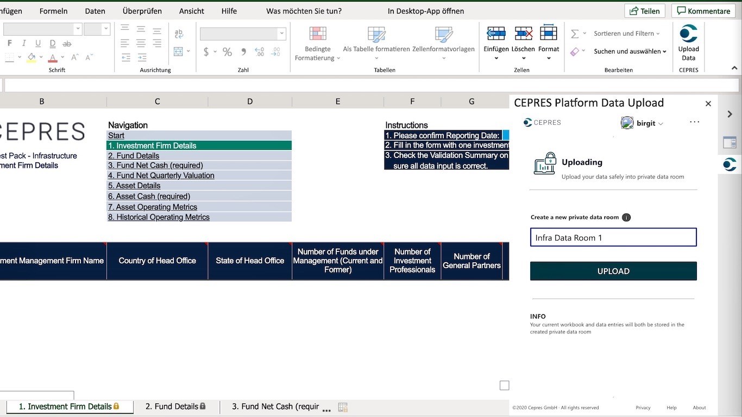
Task: Open the Privacy link
Action: 643,408
